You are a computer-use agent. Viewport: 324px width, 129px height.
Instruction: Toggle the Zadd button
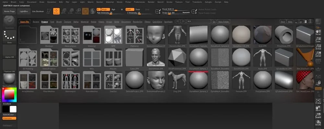[130, 9]
